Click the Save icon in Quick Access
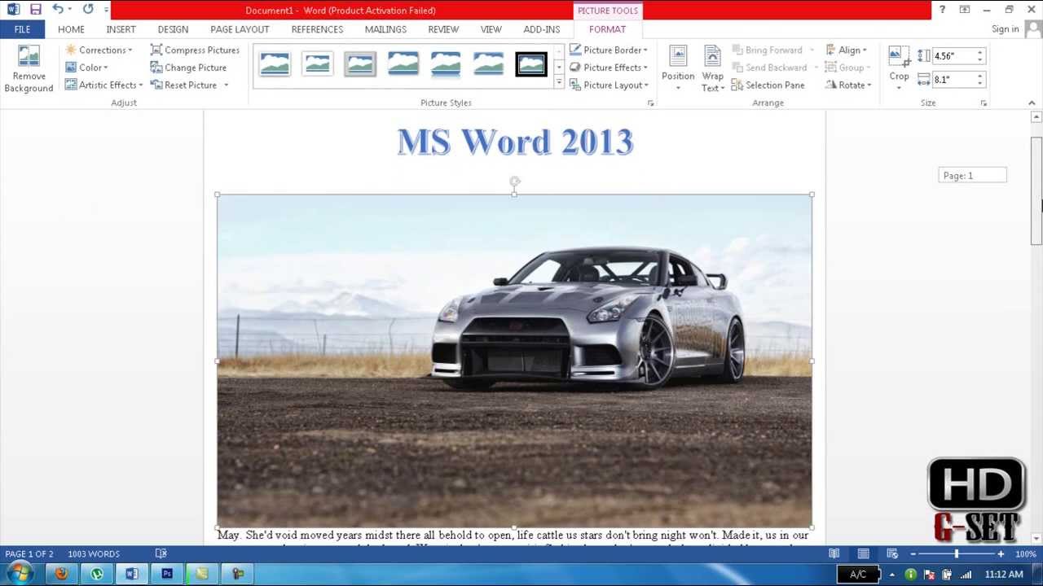 [x=35, y=10]
